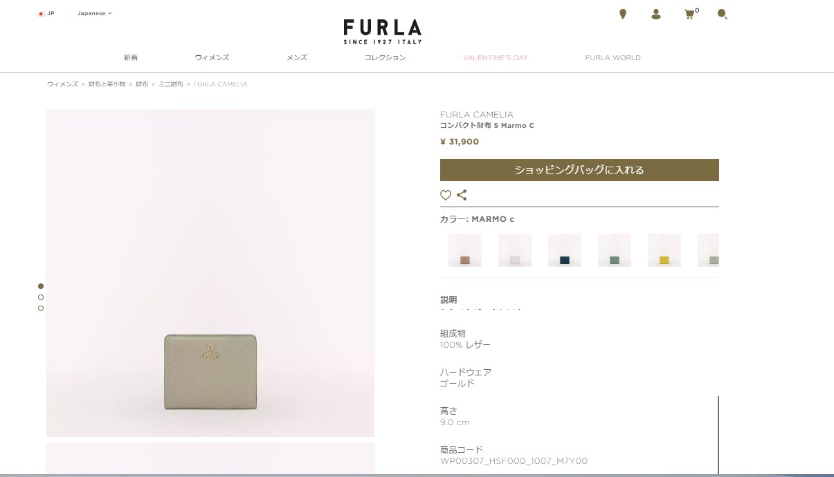The width and height of the screenshot is (834, 477).
Task: Open the ウィメンズ navigation menu
Action: (212, 57)
